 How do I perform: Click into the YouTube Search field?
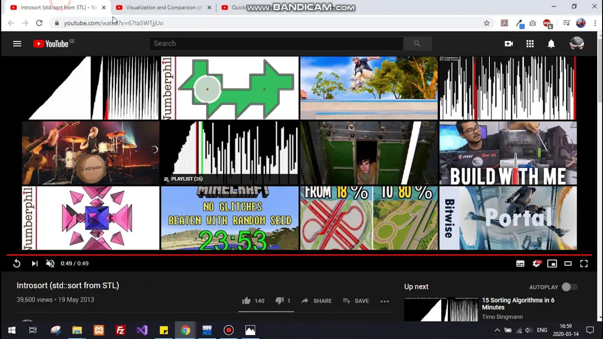coord(276,43)
